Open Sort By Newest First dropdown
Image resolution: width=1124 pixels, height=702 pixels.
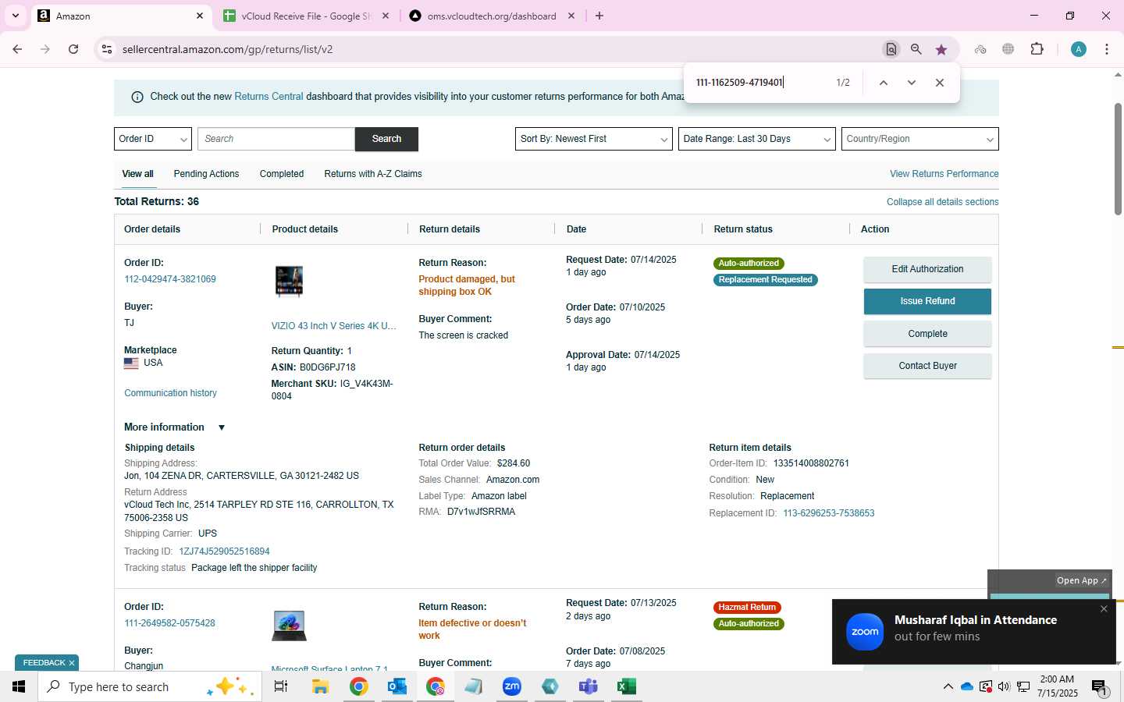[594, 139]
